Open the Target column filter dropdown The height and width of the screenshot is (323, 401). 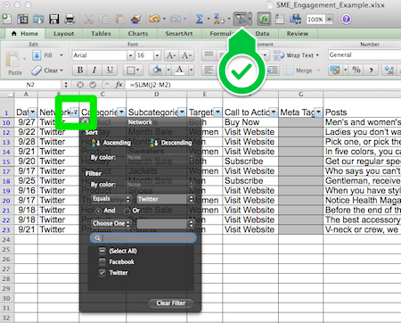[218, 112]
